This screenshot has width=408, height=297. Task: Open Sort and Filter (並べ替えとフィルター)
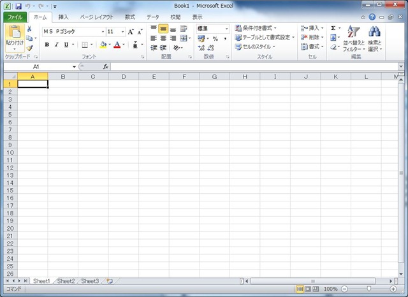(354, 38)
